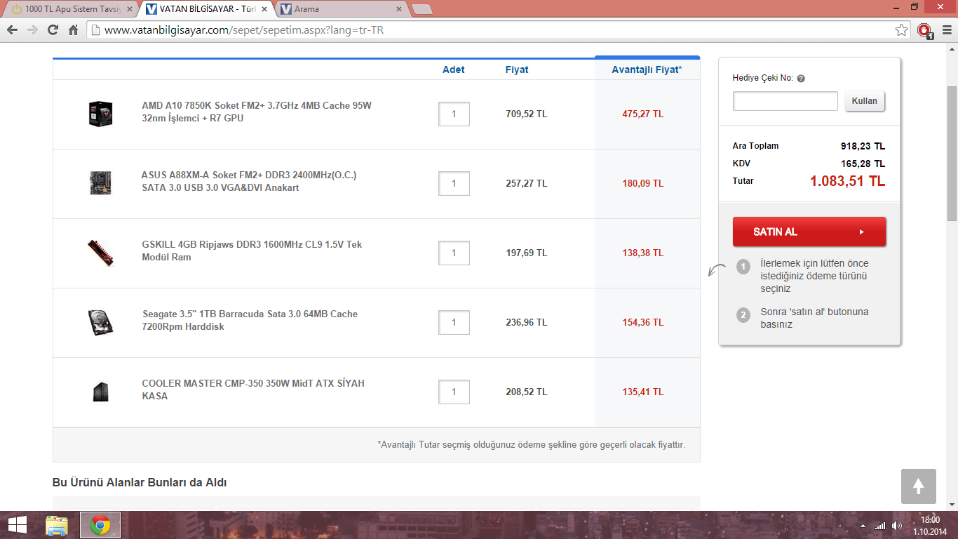Click the Ara Toplam value 918,23 TL

coord(863,146)
